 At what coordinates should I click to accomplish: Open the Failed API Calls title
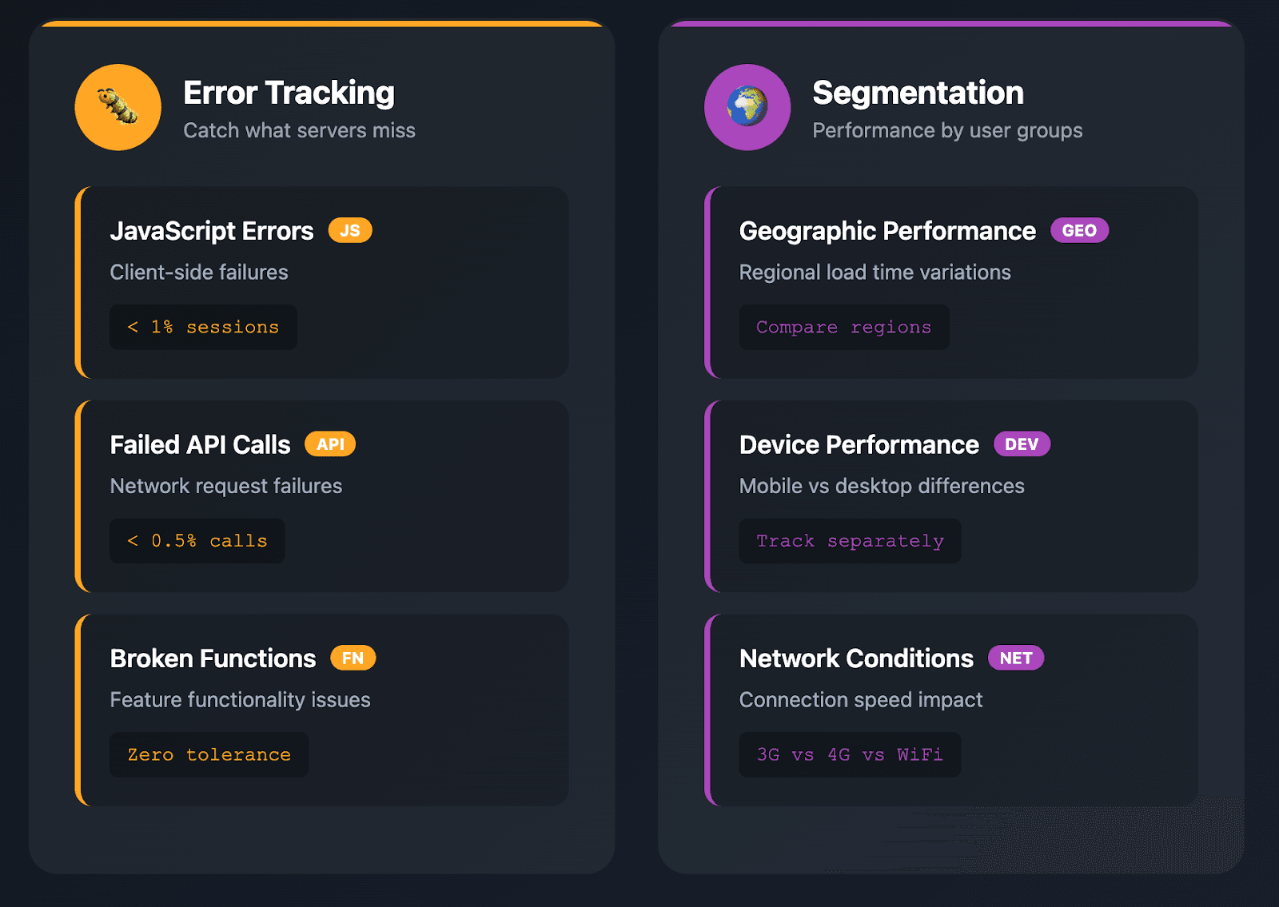[200, 444]
